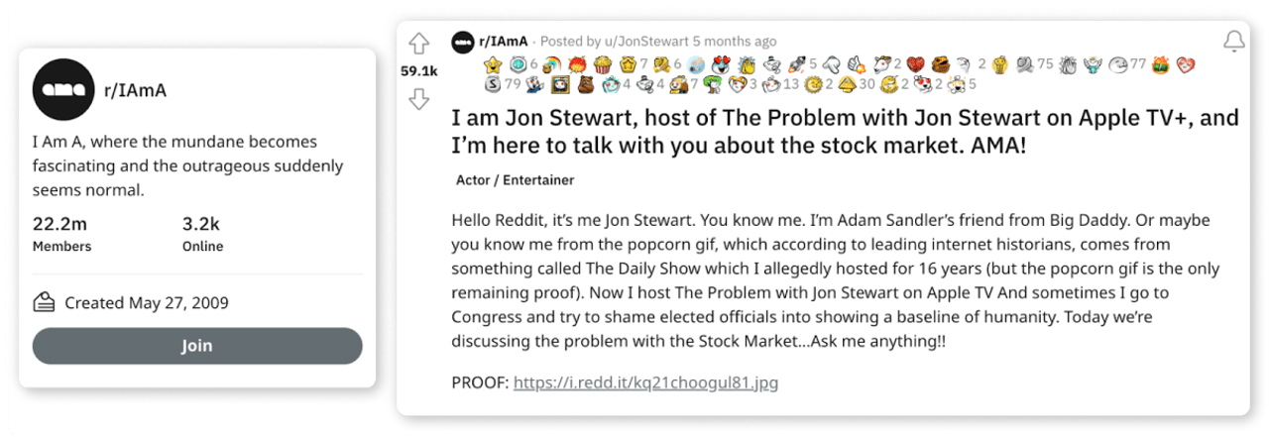Open the u/JonStewart profile link

(x=644, y=42)
